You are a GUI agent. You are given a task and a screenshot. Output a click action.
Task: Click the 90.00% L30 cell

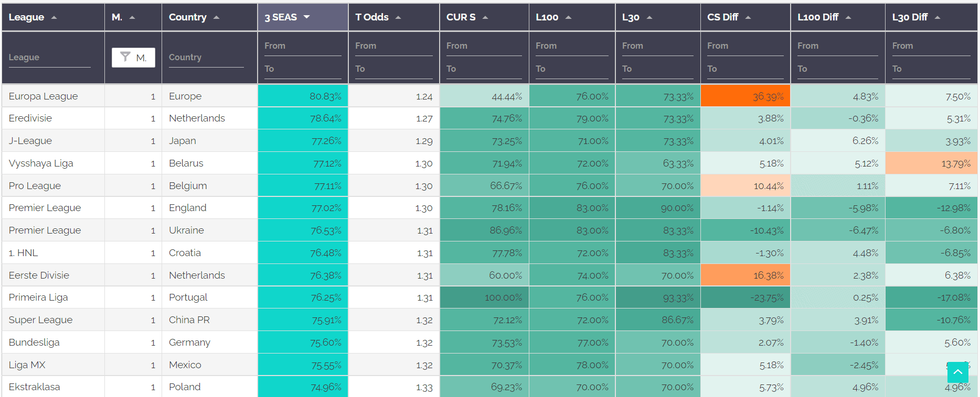(x=658, y=208)
